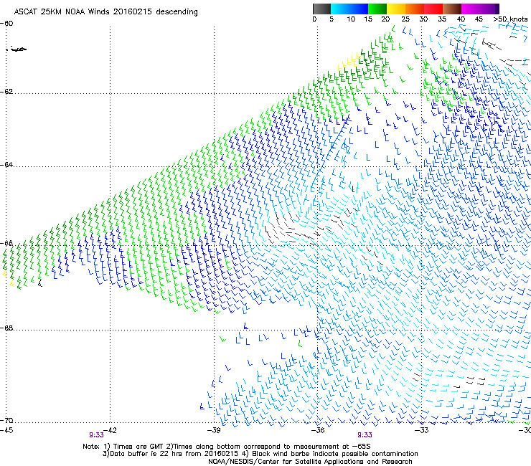This screenshot has height=466, width=531.
Task: Click the chart title "ASCAT 25KM NOAA Winds"
Action: click(x=62, y=11)
